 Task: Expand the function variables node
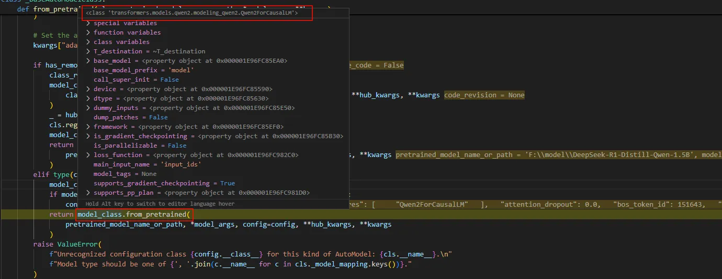88,32
